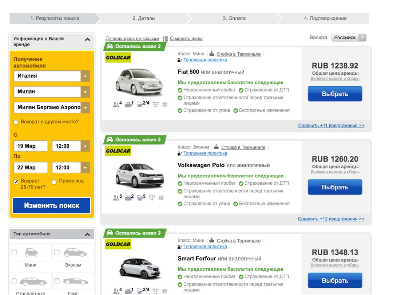Click the doors icon on Volkswagen Polo card
The height and width of the screenshot is (295, 393).
(x=140, y=198)
